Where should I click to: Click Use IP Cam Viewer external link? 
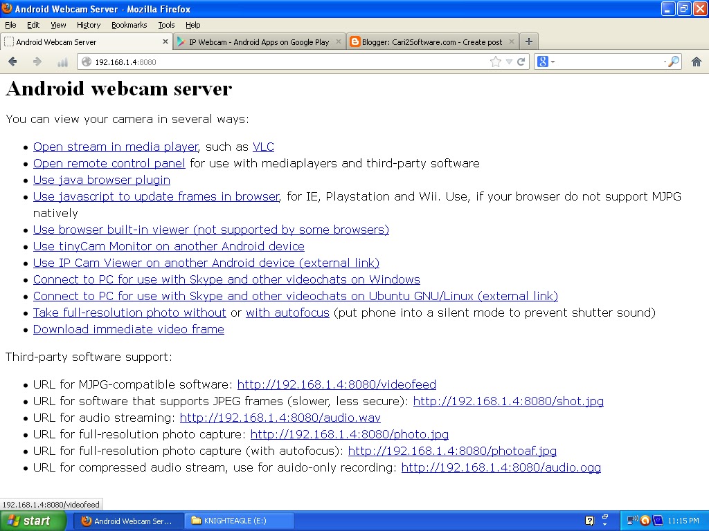pyautogui.click(x=206, y=263)
